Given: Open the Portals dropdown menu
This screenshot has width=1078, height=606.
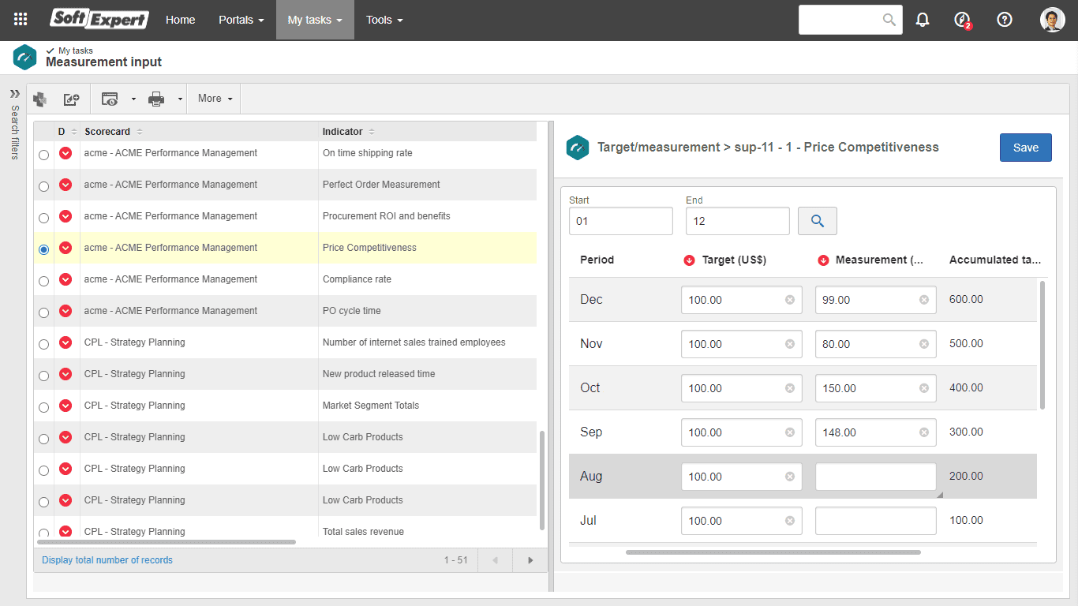Looking at the screenshot, I should pos(241,20).
